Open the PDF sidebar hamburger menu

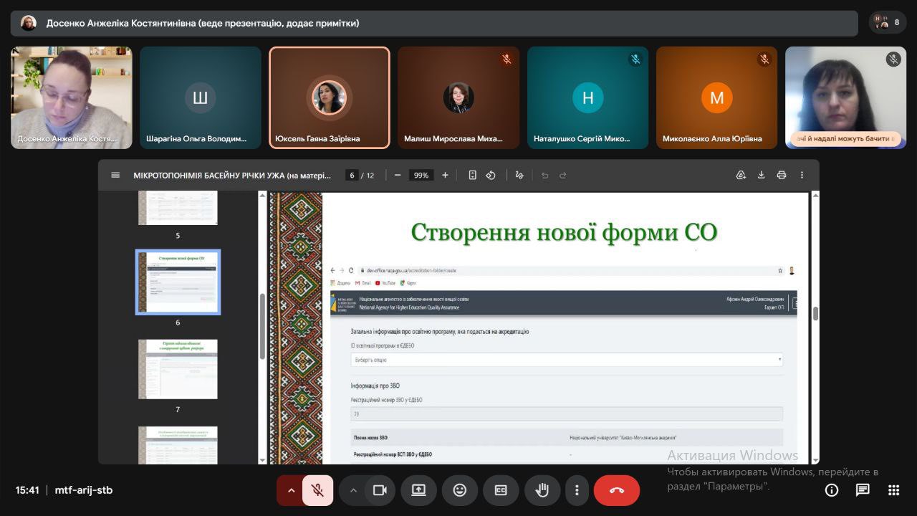115,175
